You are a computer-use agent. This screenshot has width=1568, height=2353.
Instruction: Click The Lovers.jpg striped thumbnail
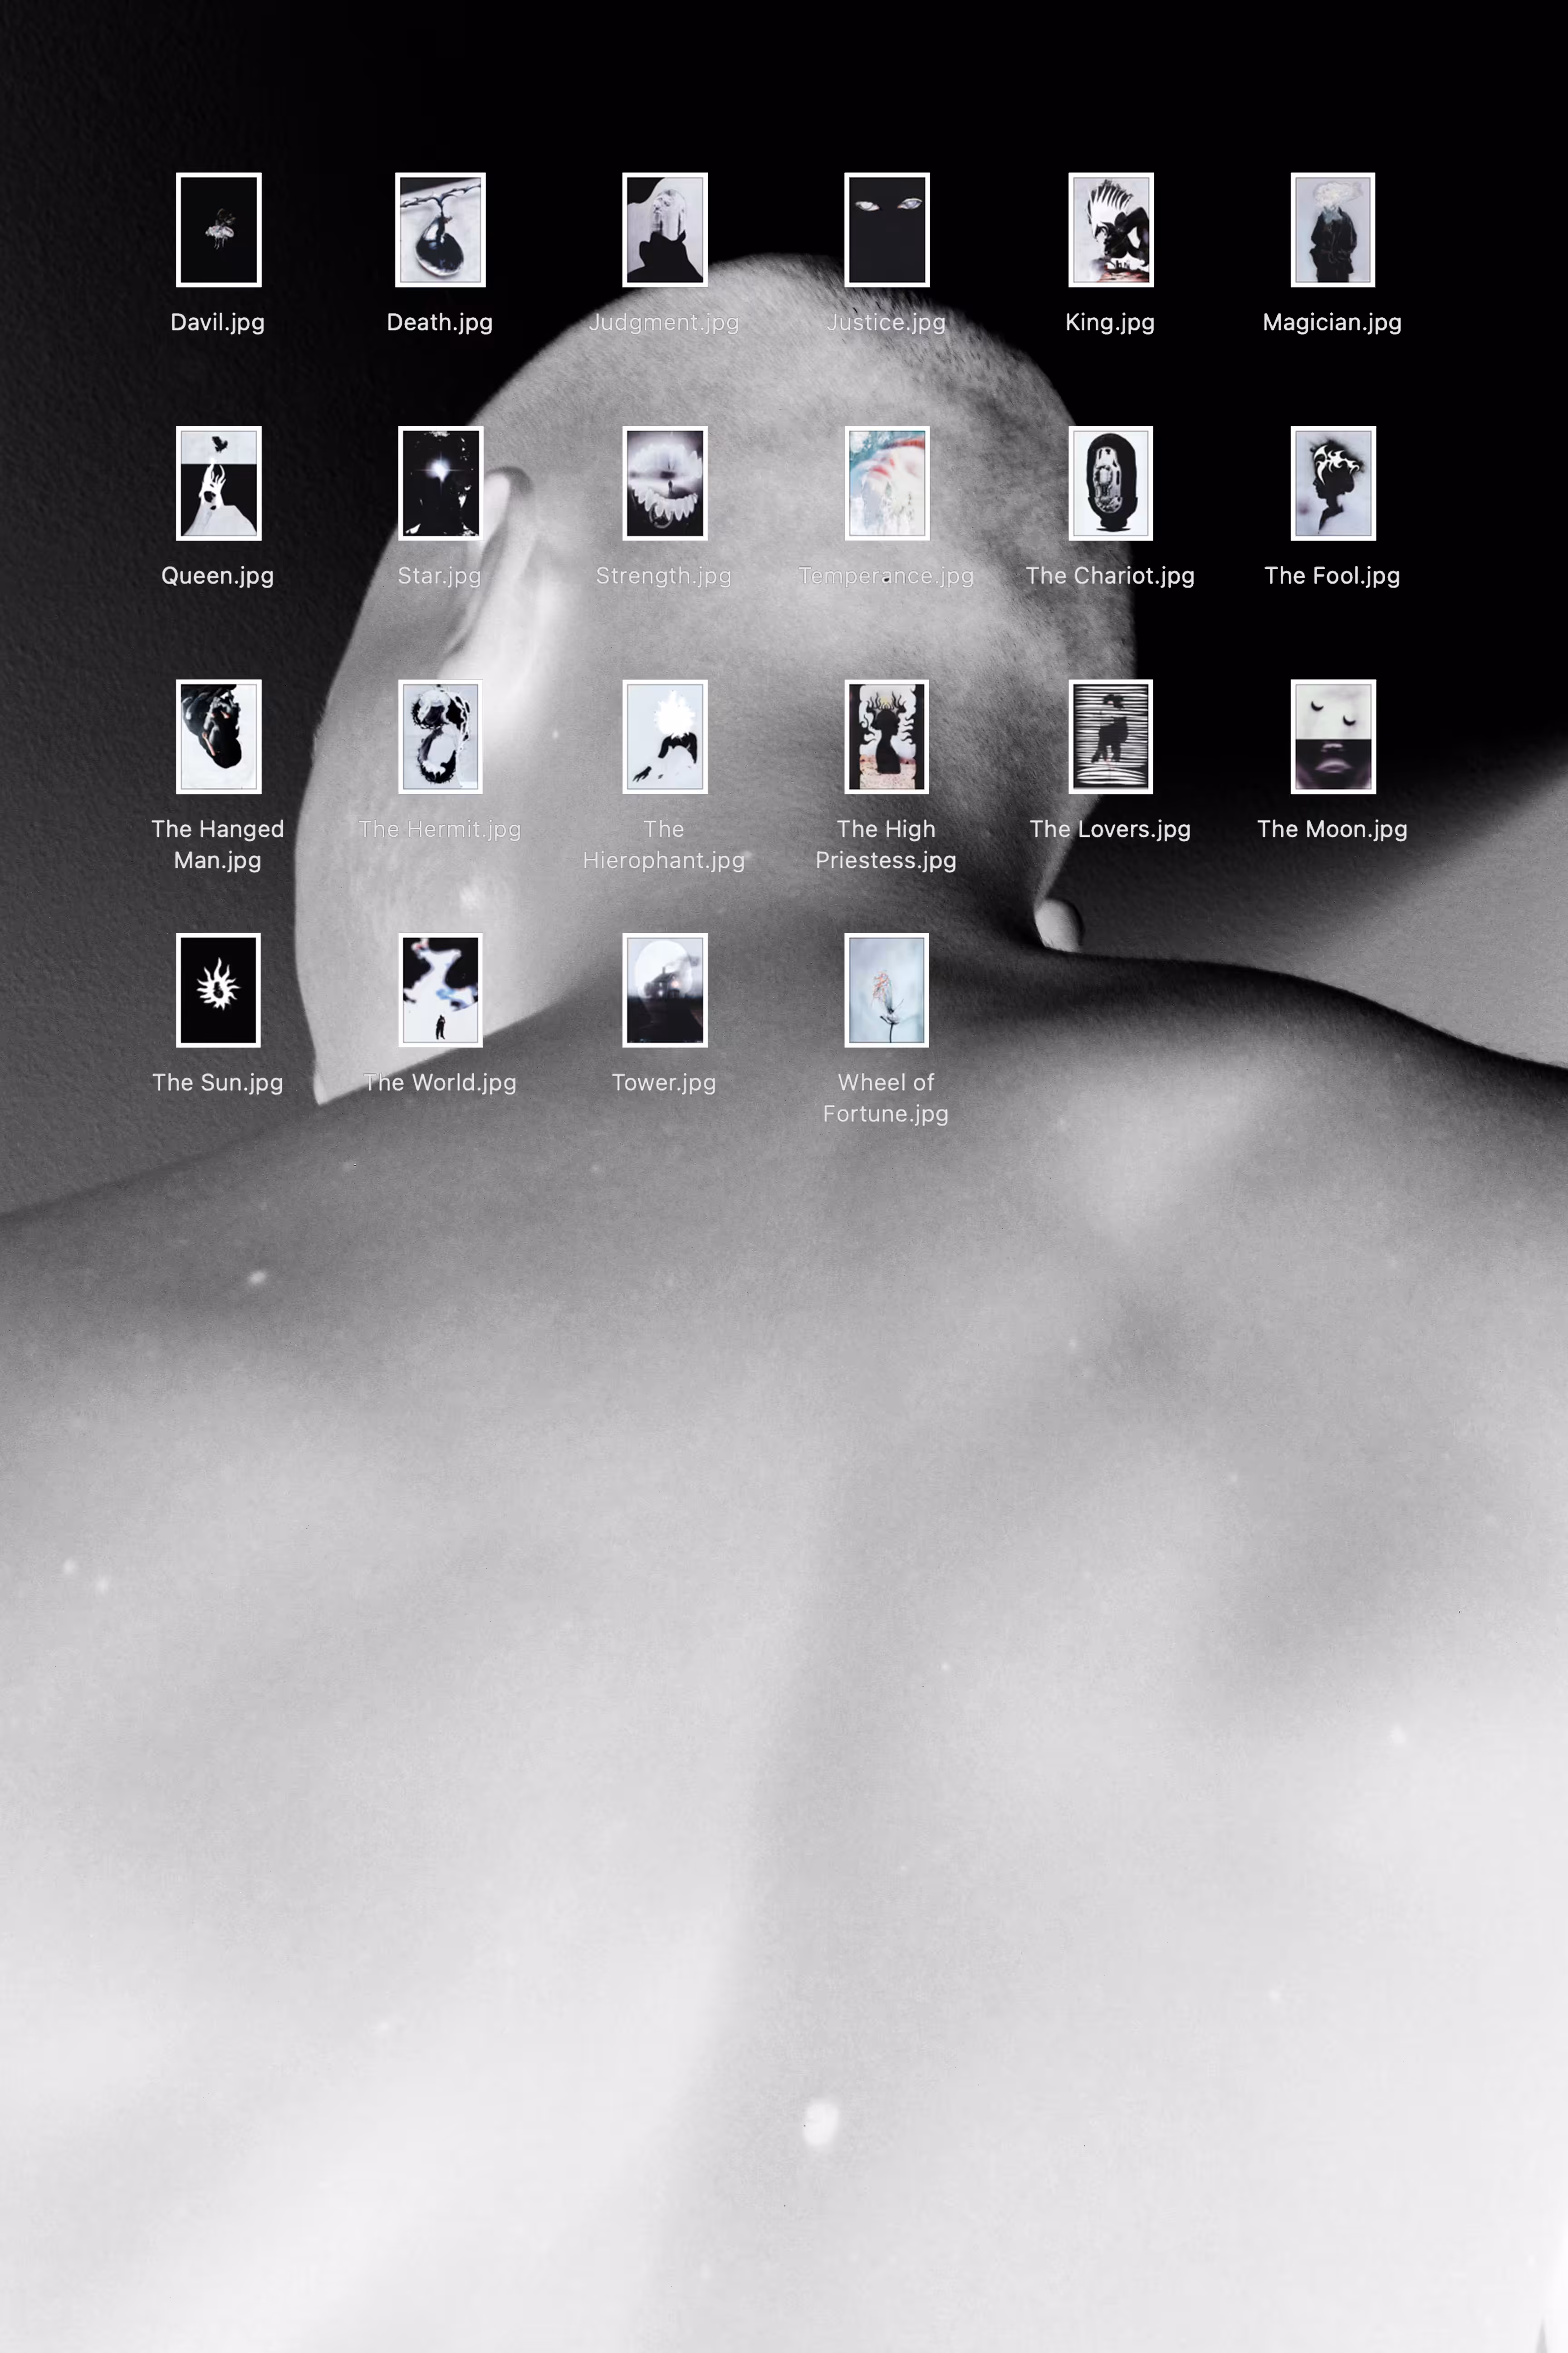click(1110, 737)
